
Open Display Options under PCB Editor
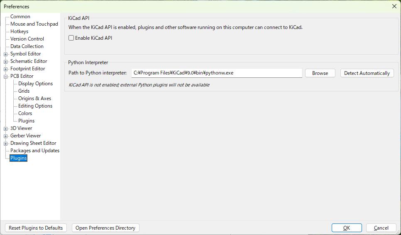tap(35, 84)
